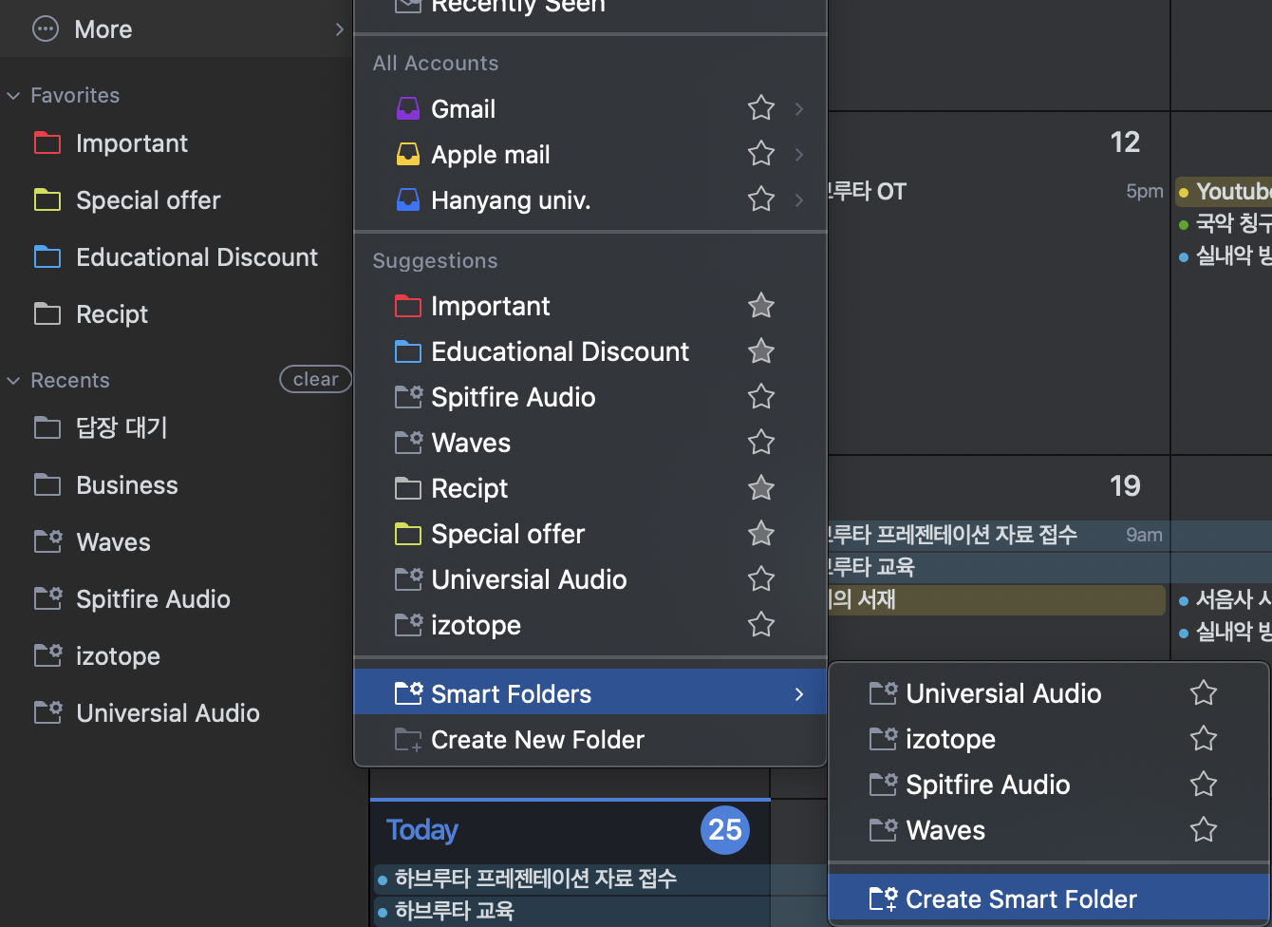Click yellow Special offer folder icon in Suggestions

click(x=408, y=534)
